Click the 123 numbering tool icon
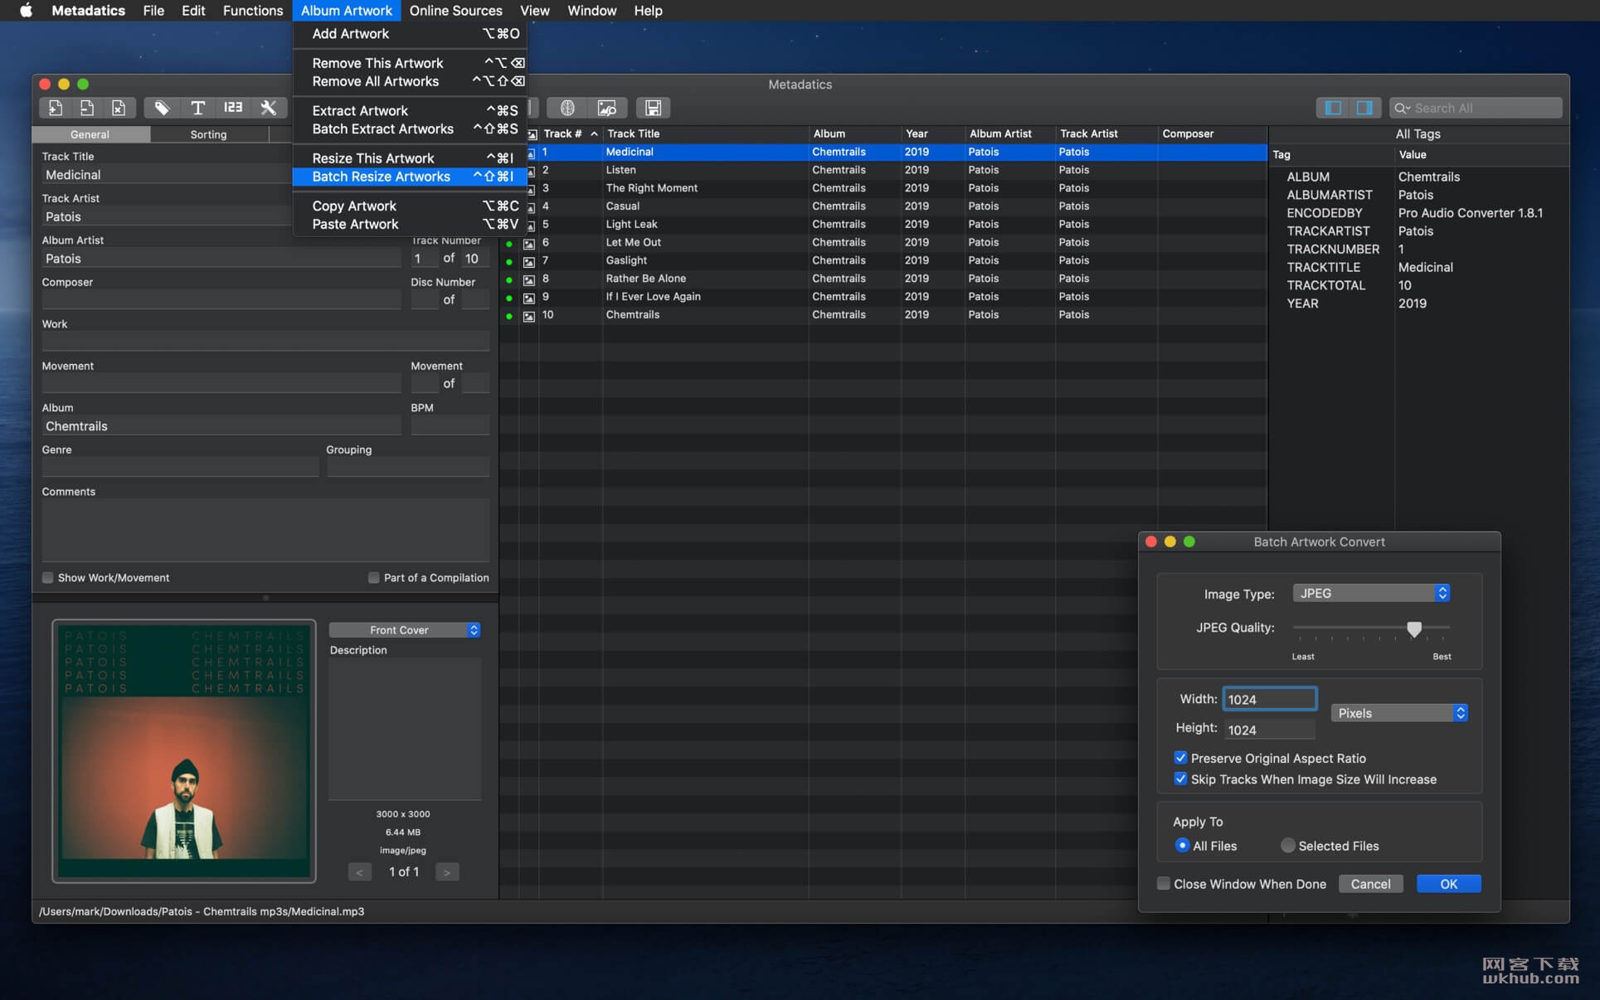The height and width of the screenshot is (1000, 1600). coord(233,108)
